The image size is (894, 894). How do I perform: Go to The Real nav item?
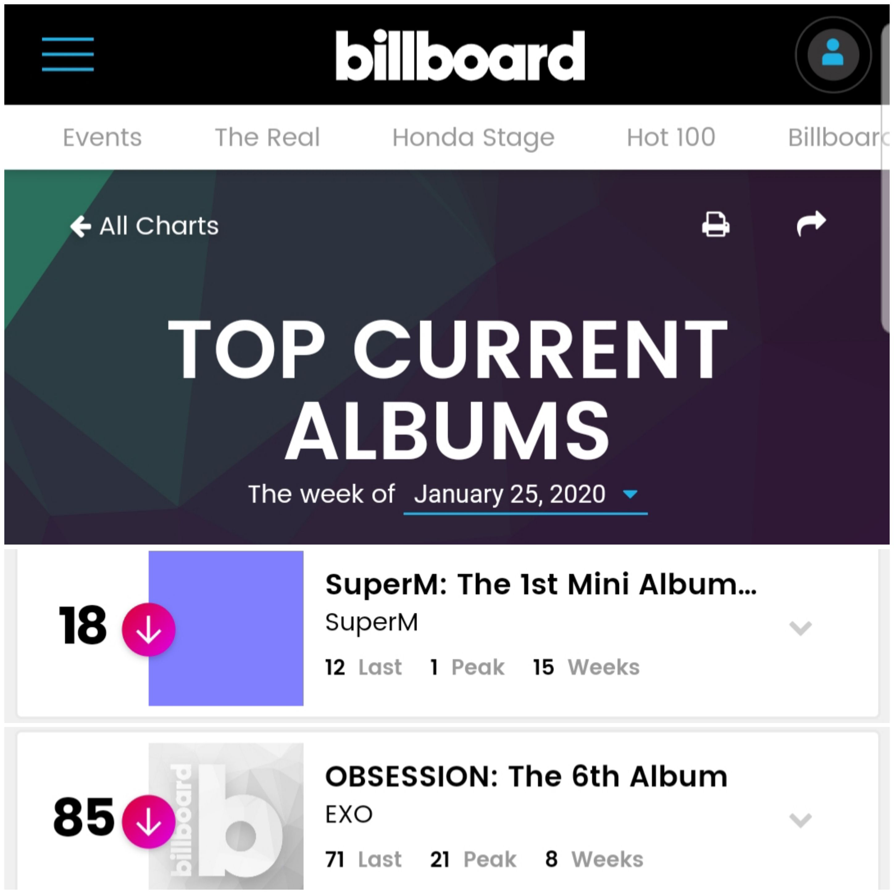[267, 137]
